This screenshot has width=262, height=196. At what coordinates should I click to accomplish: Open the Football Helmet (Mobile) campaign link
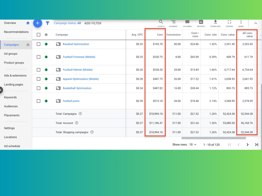tap(78, 70)
